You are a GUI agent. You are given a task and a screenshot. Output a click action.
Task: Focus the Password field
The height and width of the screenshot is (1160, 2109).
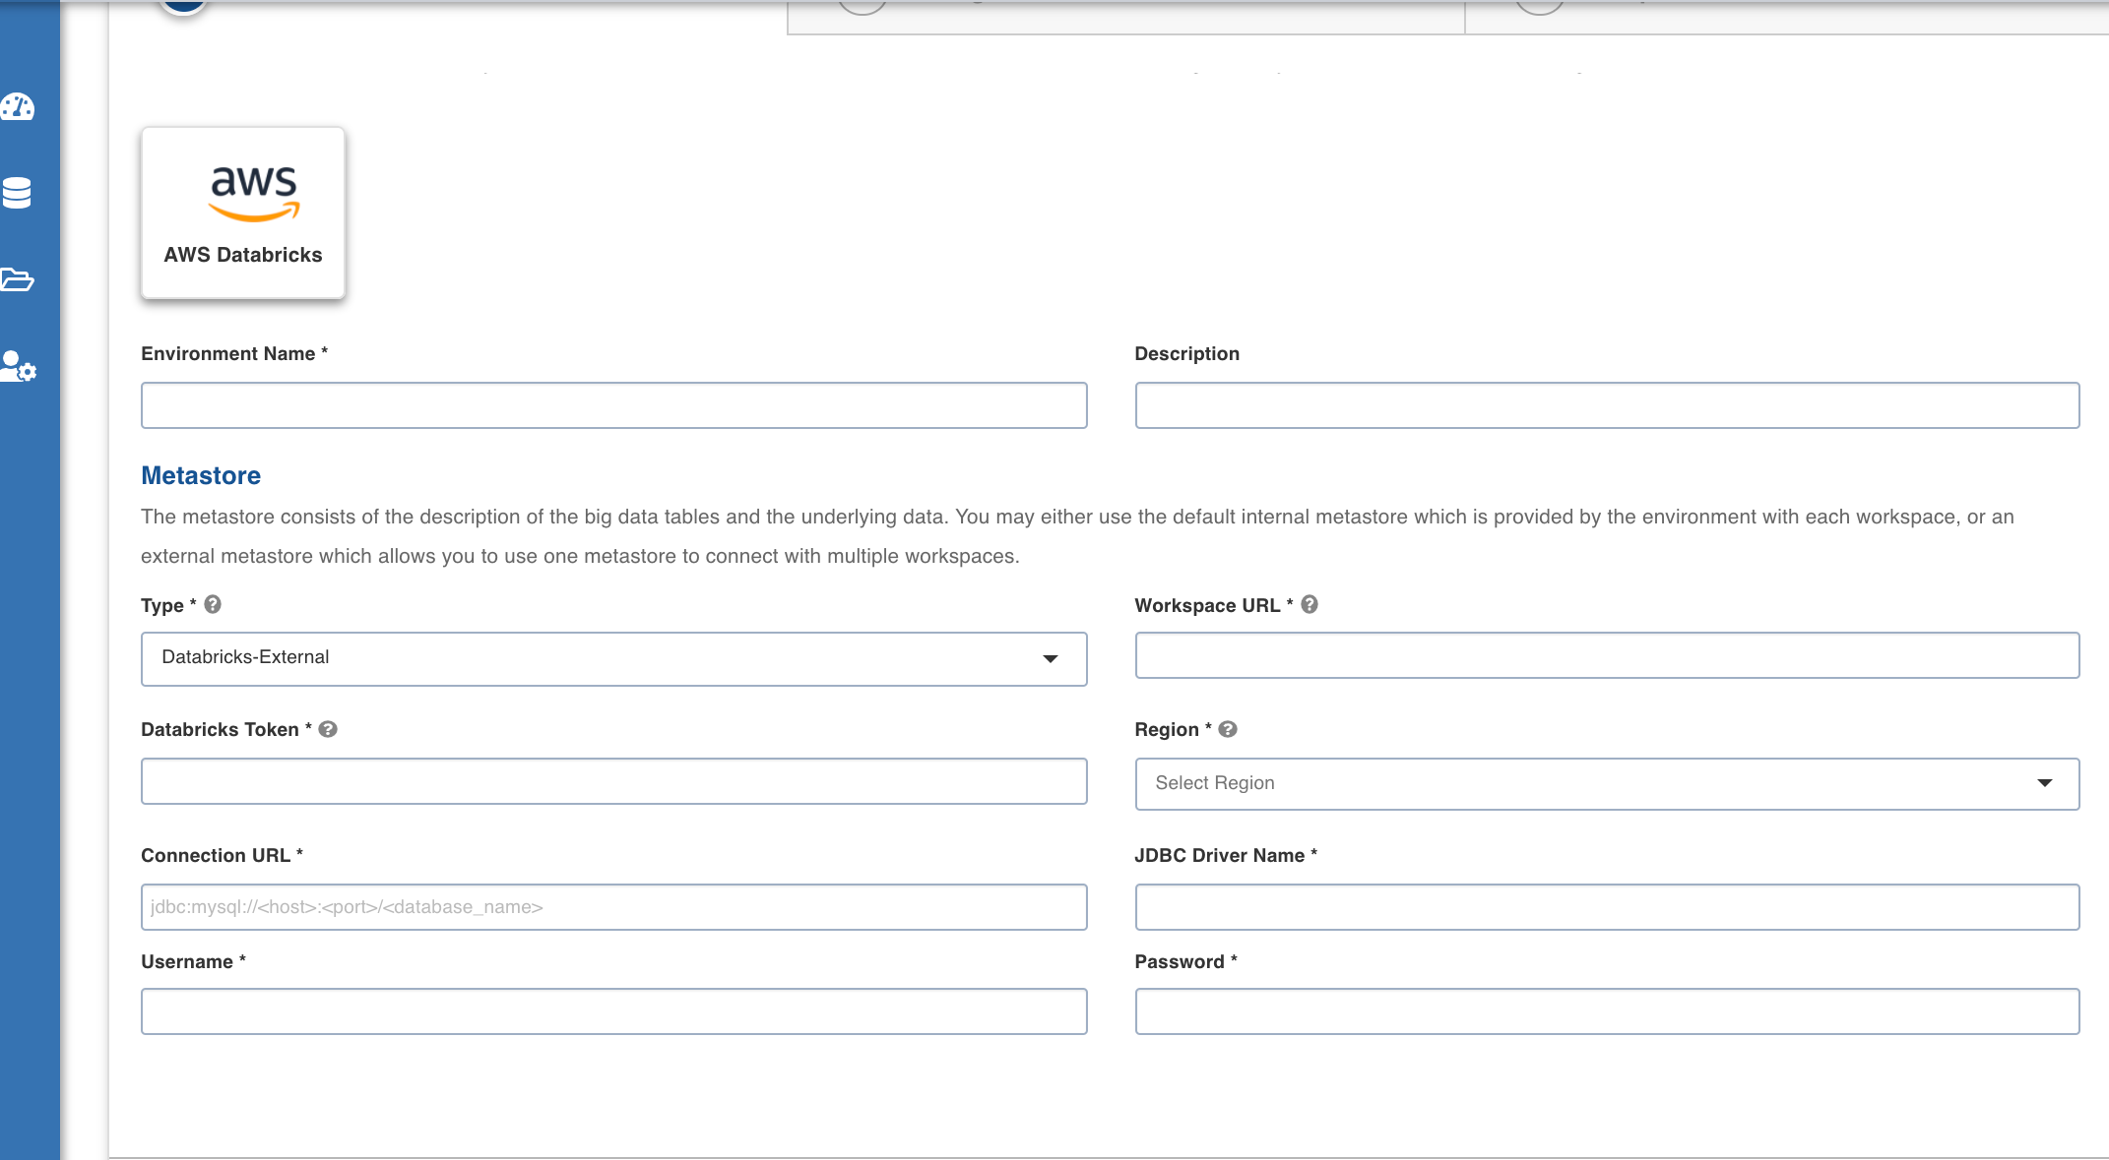coord(1607,1011)
